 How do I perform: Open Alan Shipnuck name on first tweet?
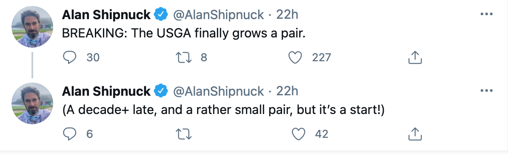pos(106,14)
